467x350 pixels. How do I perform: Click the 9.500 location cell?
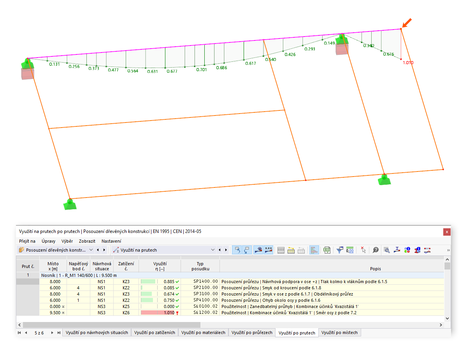tap(53, 313)
